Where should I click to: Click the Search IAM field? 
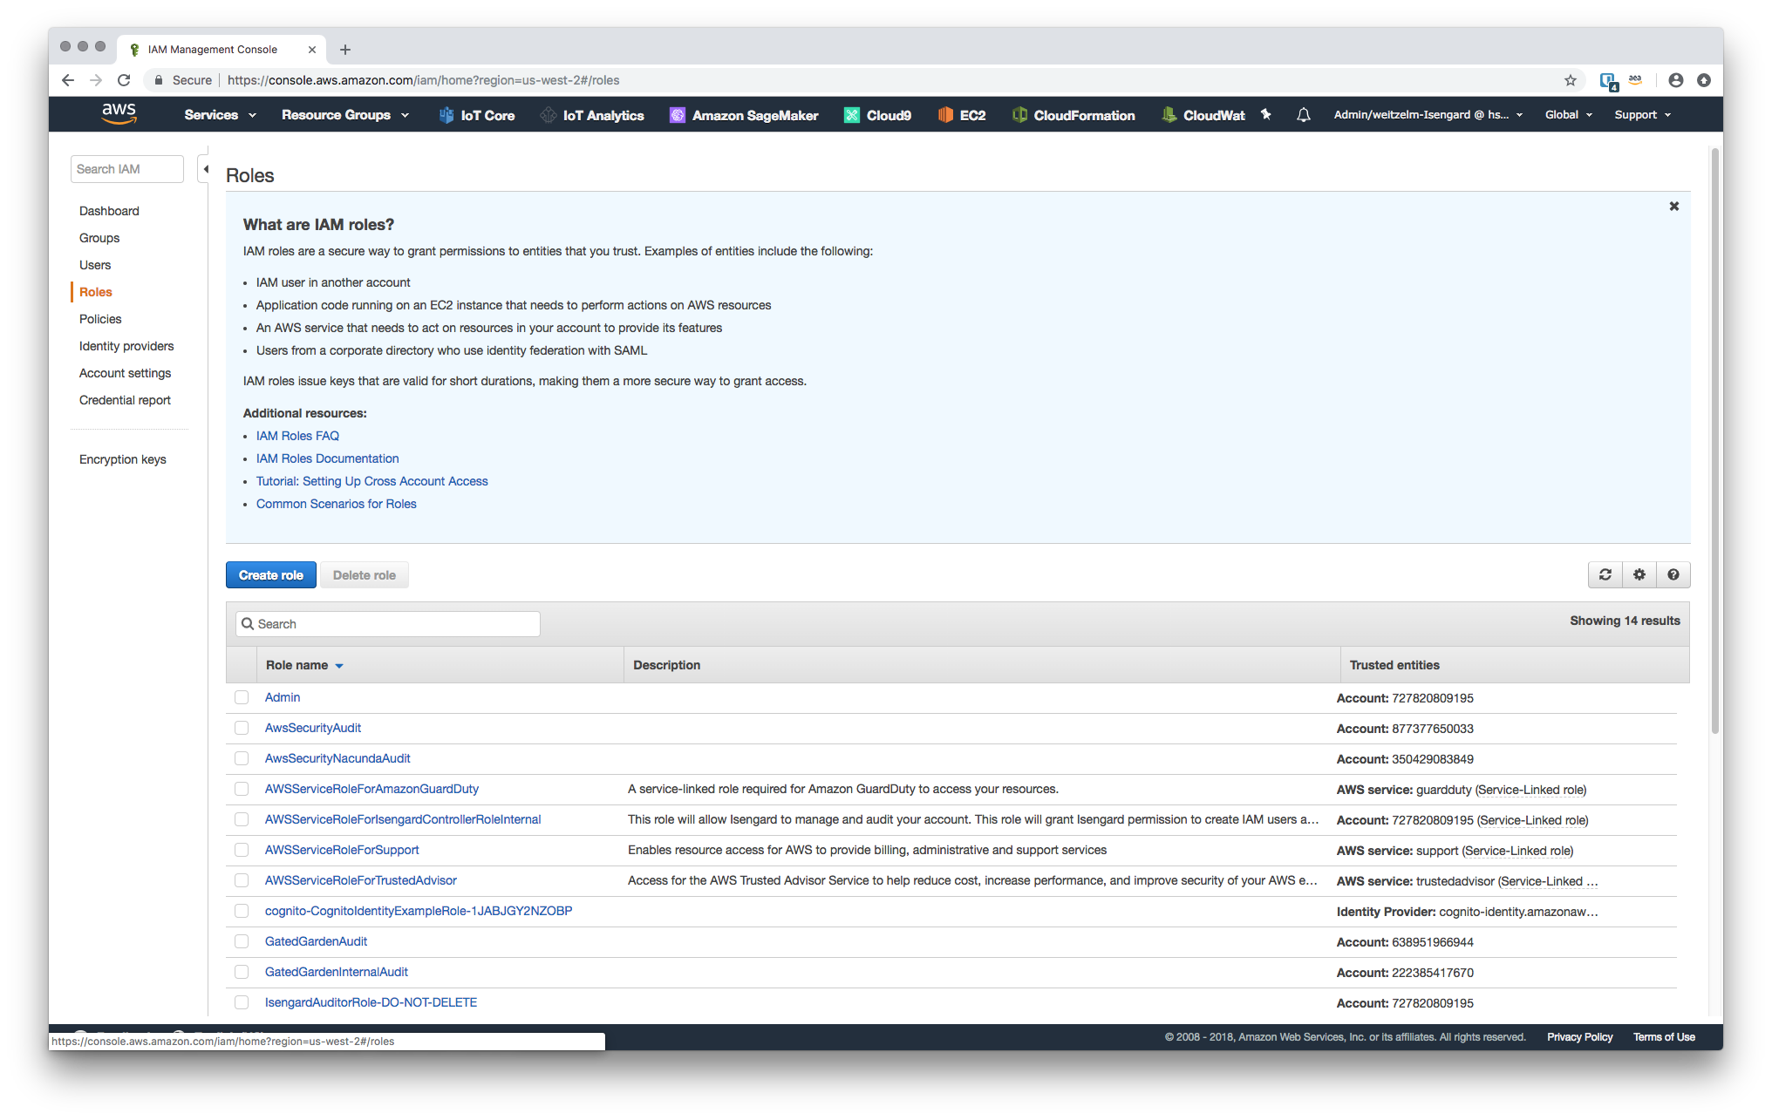pos(127,169)
